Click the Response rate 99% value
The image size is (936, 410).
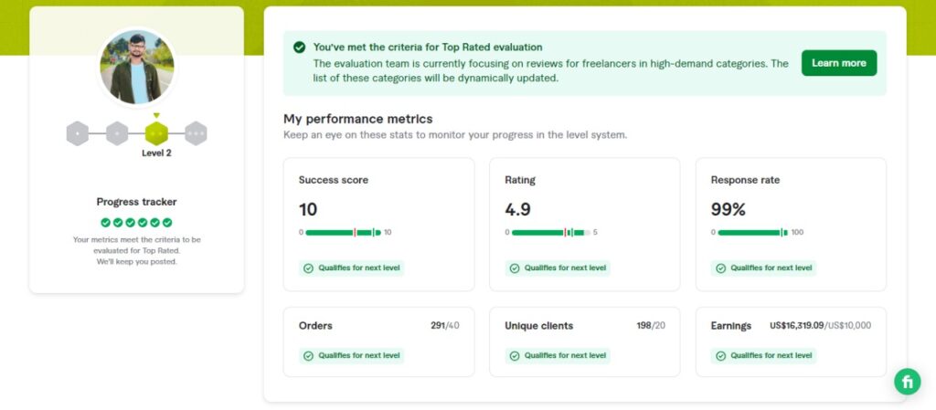pos(729,210)
